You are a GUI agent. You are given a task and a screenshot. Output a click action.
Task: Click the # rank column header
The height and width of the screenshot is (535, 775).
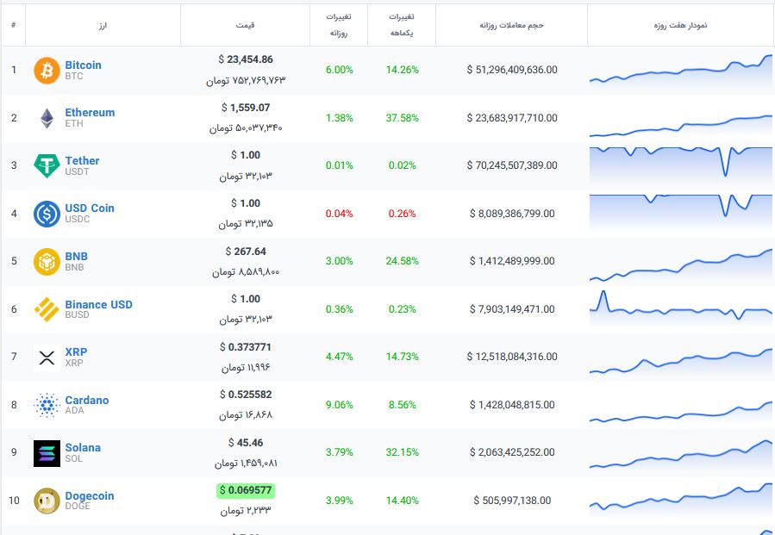coord(13,25)
